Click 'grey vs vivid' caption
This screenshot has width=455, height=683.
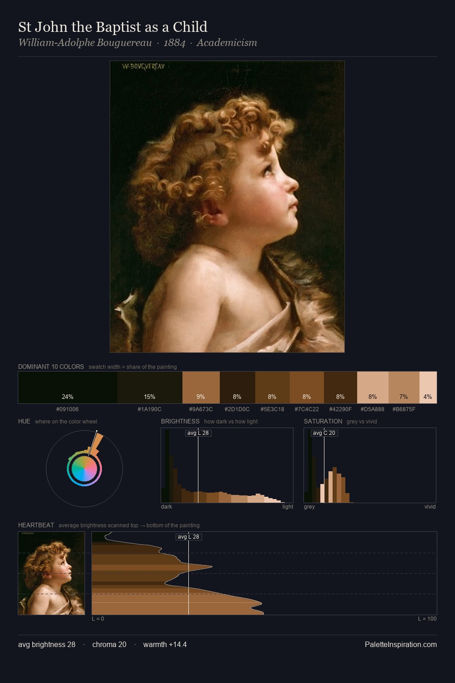tap(362, 422)
